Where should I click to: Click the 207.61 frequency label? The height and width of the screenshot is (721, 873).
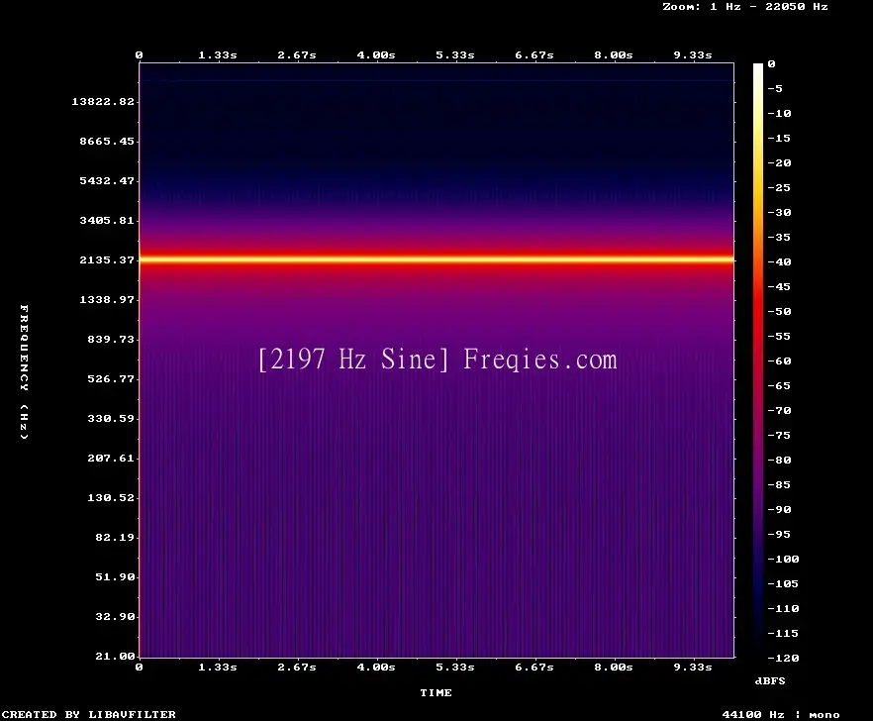pyautogui.click(x=111, y=458)
